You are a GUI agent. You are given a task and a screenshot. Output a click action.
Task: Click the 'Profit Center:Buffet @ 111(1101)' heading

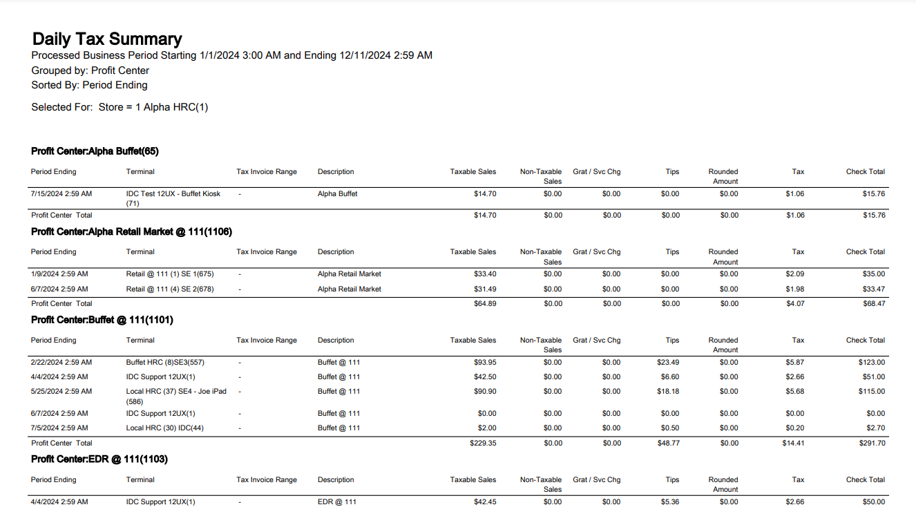[x=102, y=320]
